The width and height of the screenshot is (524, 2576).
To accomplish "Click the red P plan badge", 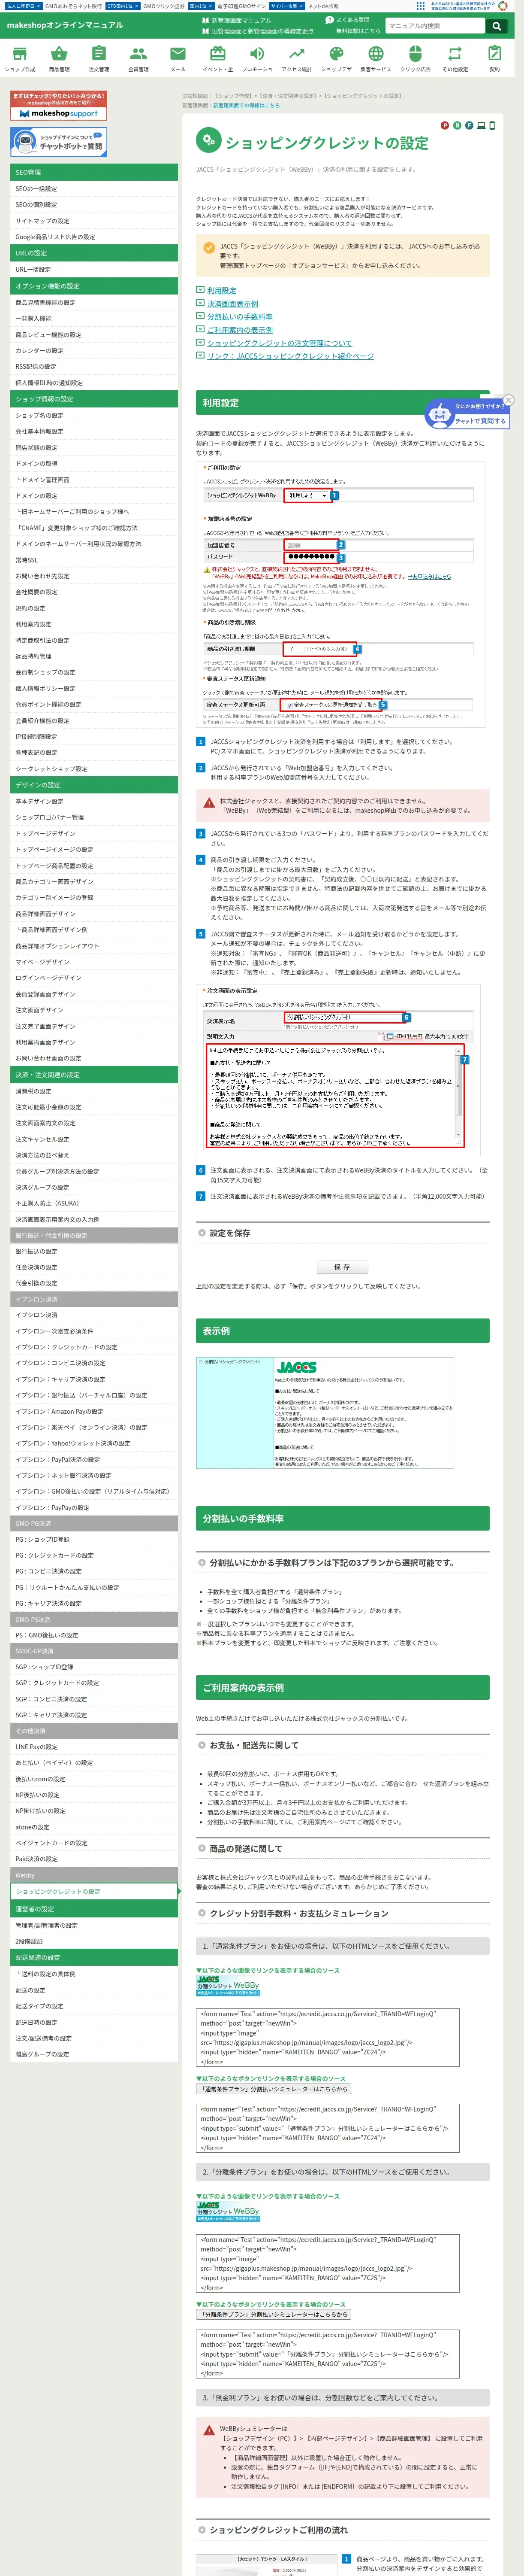I will [x=445, y=126].
